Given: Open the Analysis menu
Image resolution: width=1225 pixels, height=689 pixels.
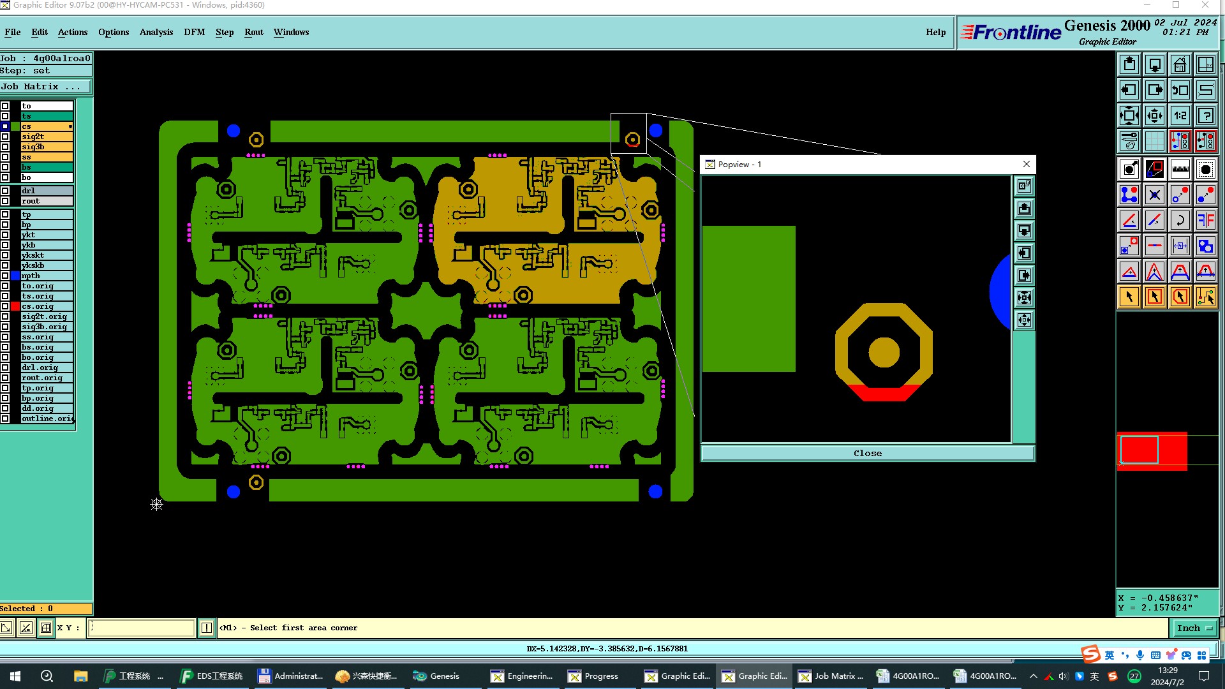Looking at the screenshot, I should coord(156,32).
